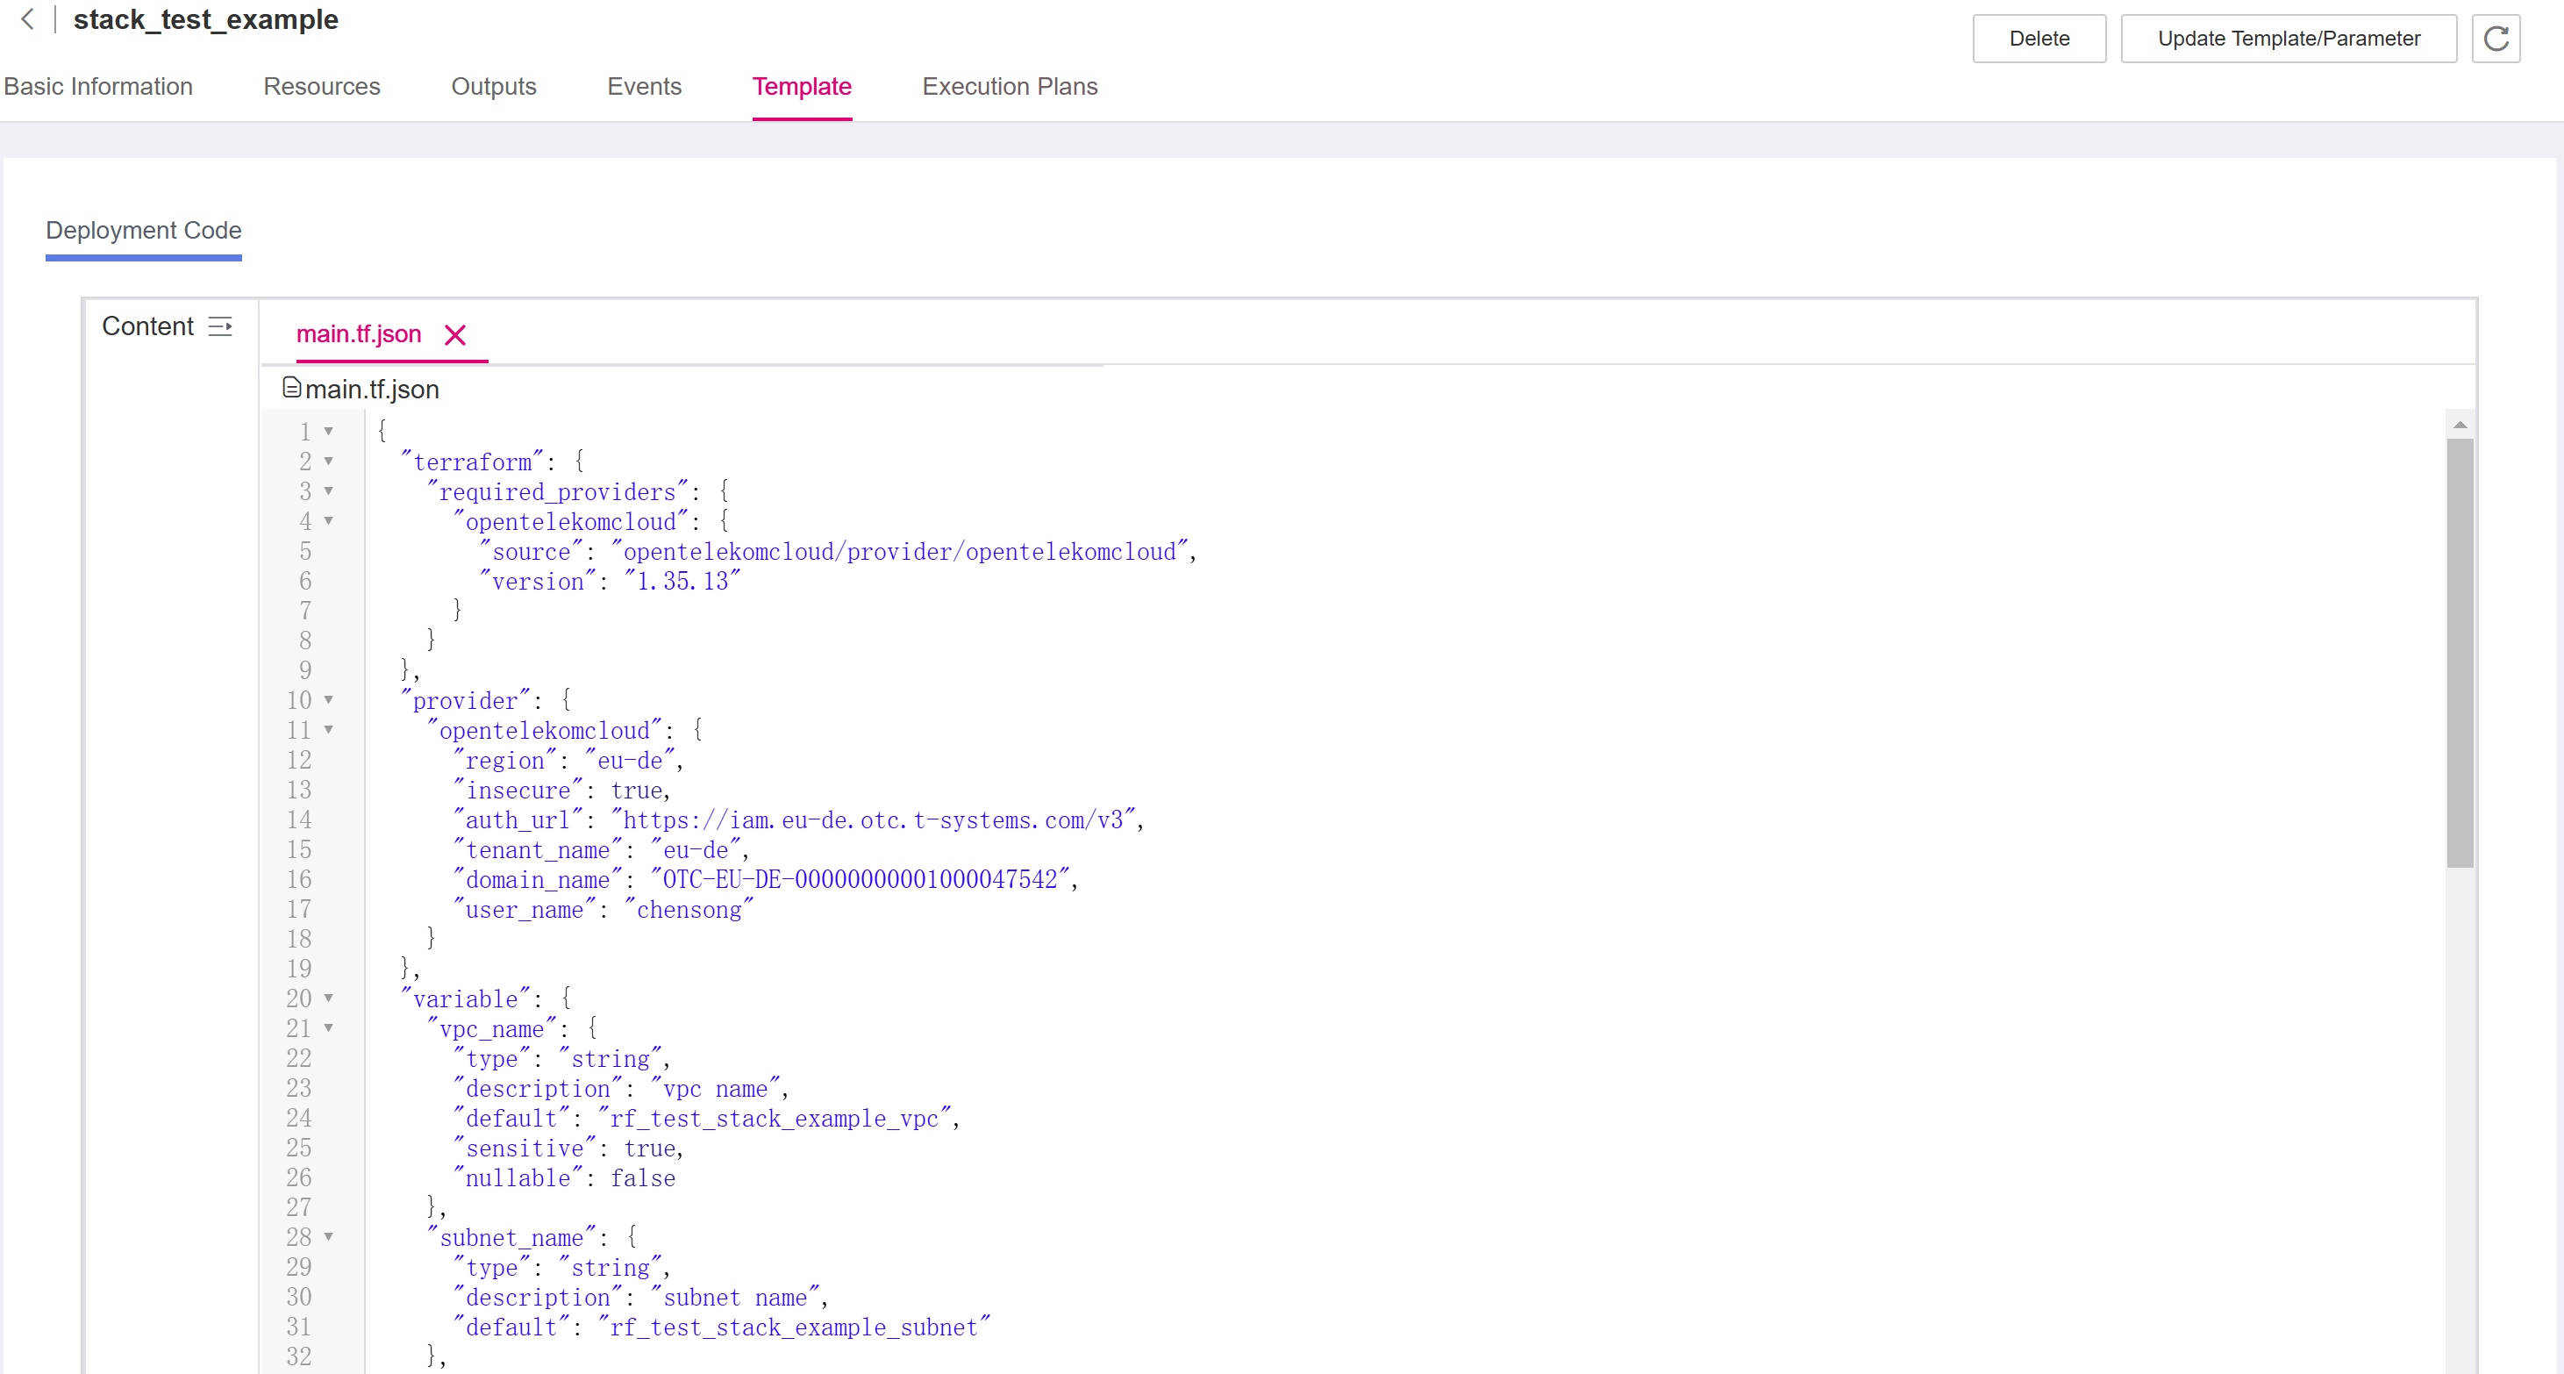The width and height of the screenshot is (2564, 1374).
Task: Click the Delete button
Action: [2039, 39]
